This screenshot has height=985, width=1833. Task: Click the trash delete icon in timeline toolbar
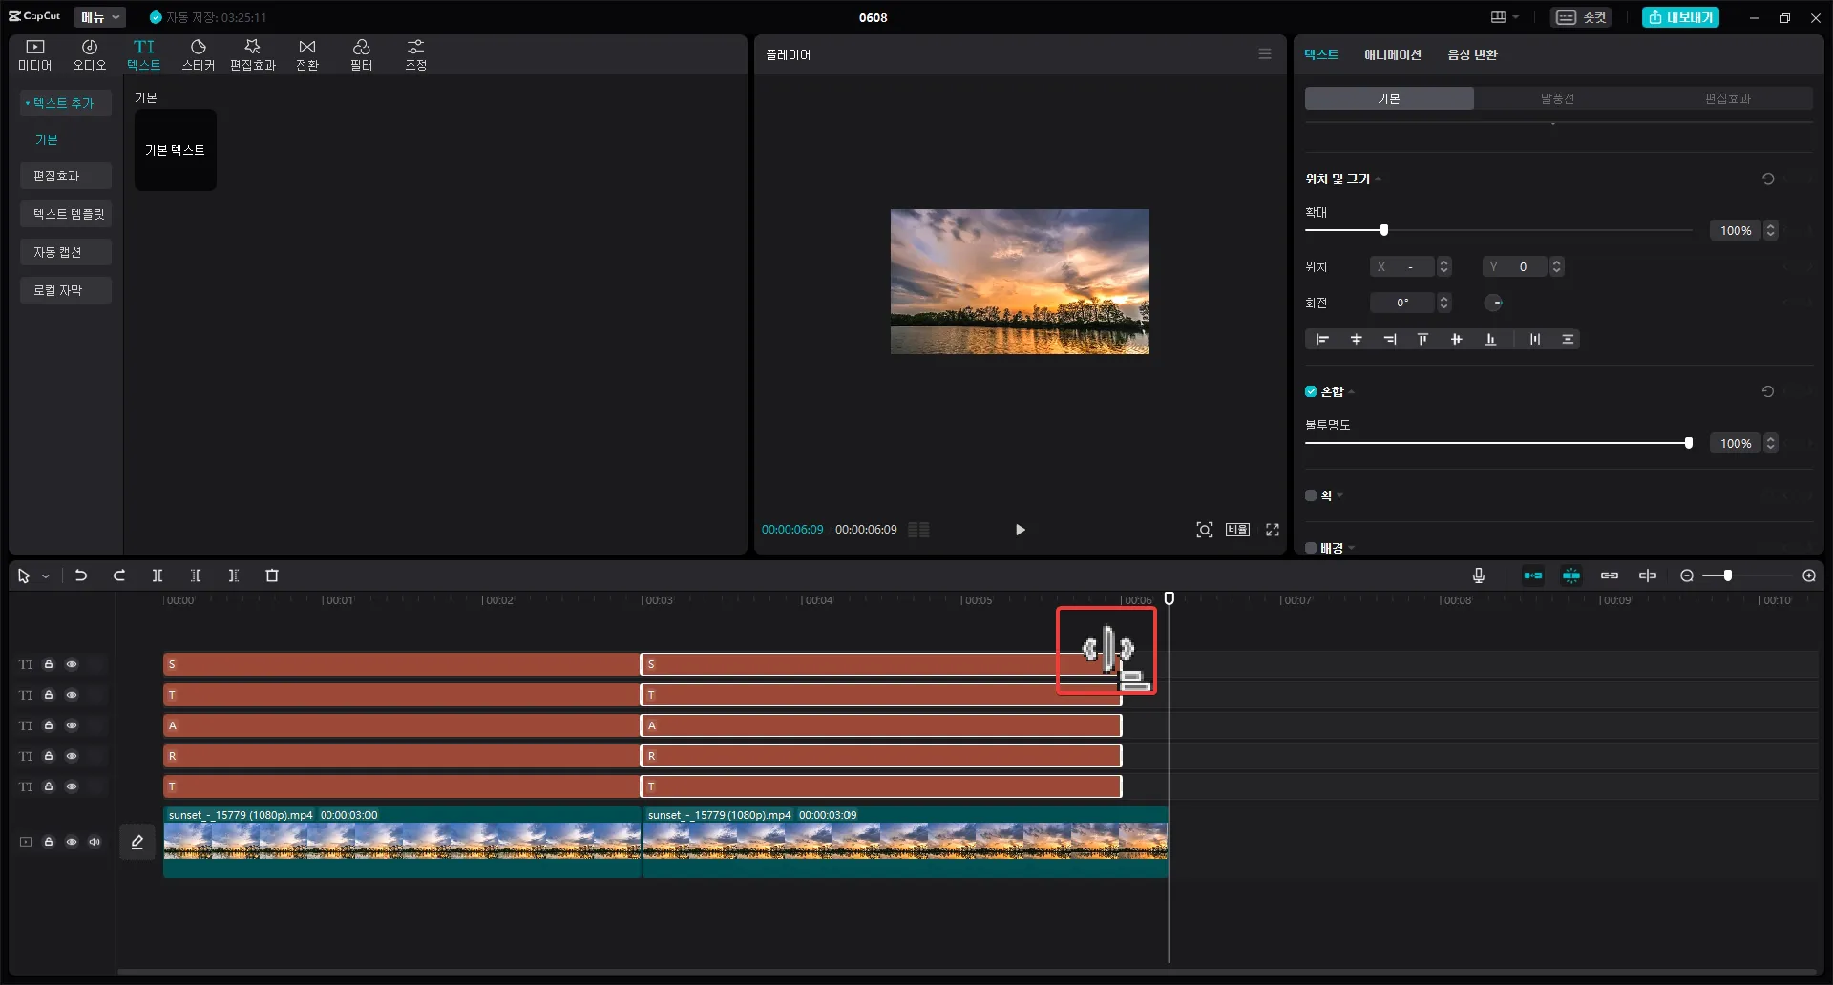272,576
